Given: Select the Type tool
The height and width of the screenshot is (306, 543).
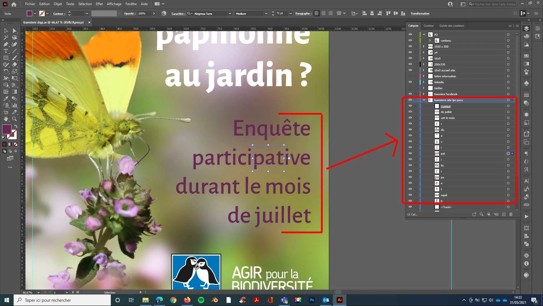Looking at the screenshot, I should (x=6, y=51).
